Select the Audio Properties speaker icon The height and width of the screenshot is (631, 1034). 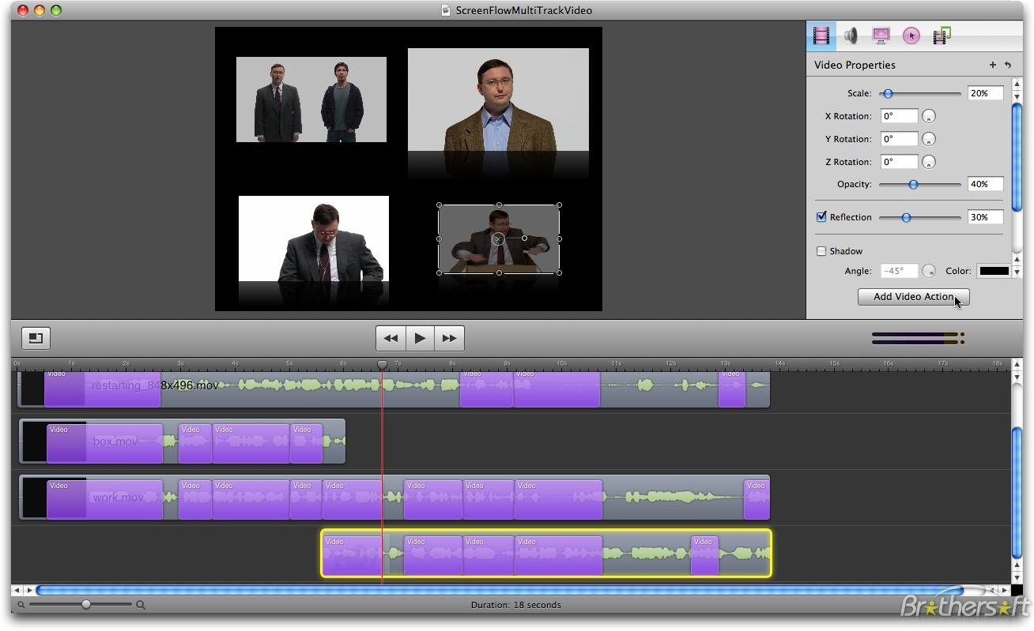pos(851,36)
